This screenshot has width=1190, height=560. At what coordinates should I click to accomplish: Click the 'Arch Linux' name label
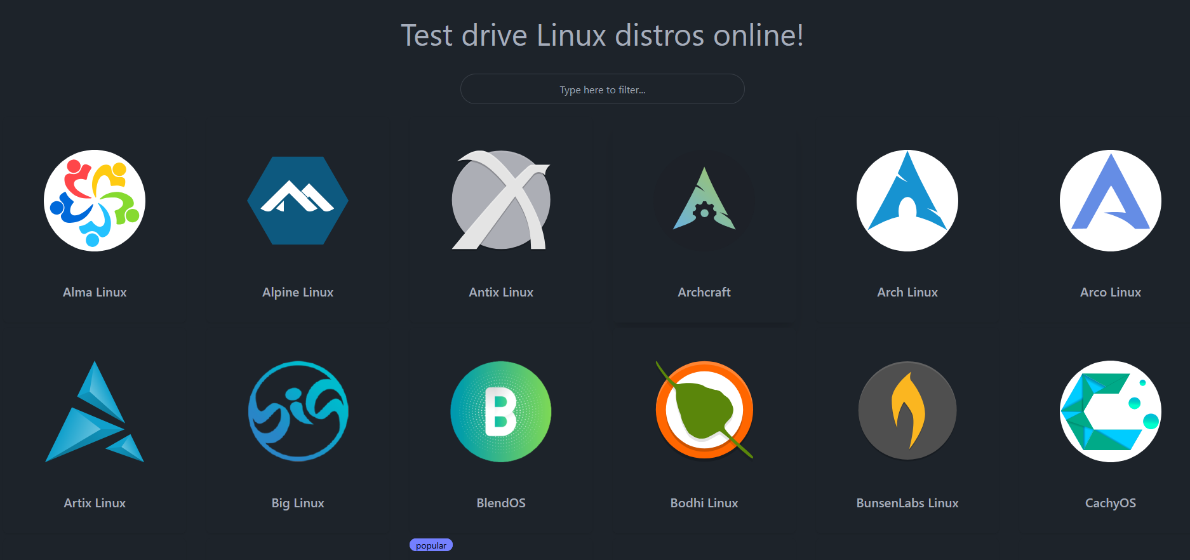point(907,292)
